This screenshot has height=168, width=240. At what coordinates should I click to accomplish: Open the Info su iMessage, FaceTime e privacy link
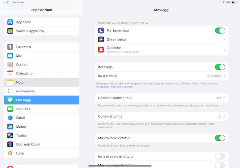(114, 87)
